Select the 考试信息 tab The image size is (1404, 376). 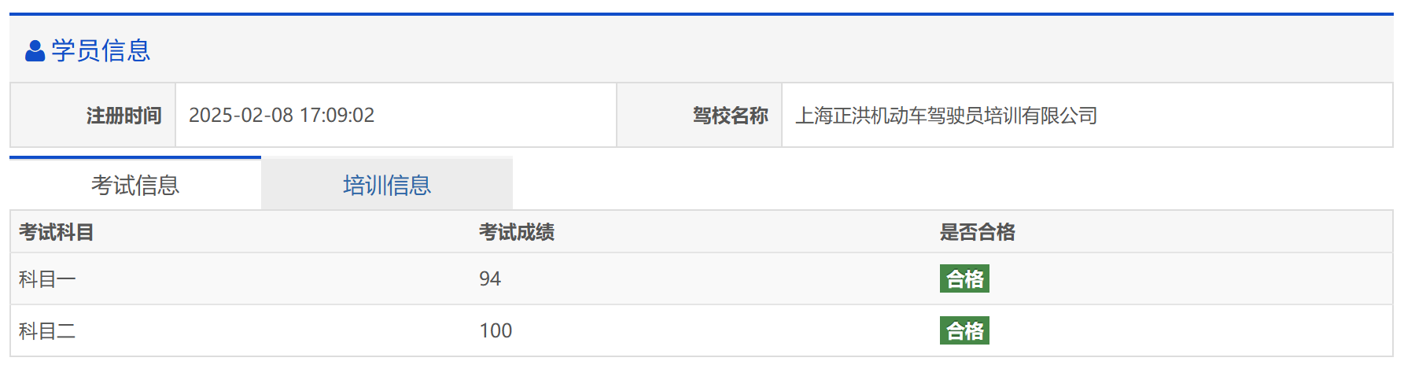pyautogui.click(x=135, y=185)
